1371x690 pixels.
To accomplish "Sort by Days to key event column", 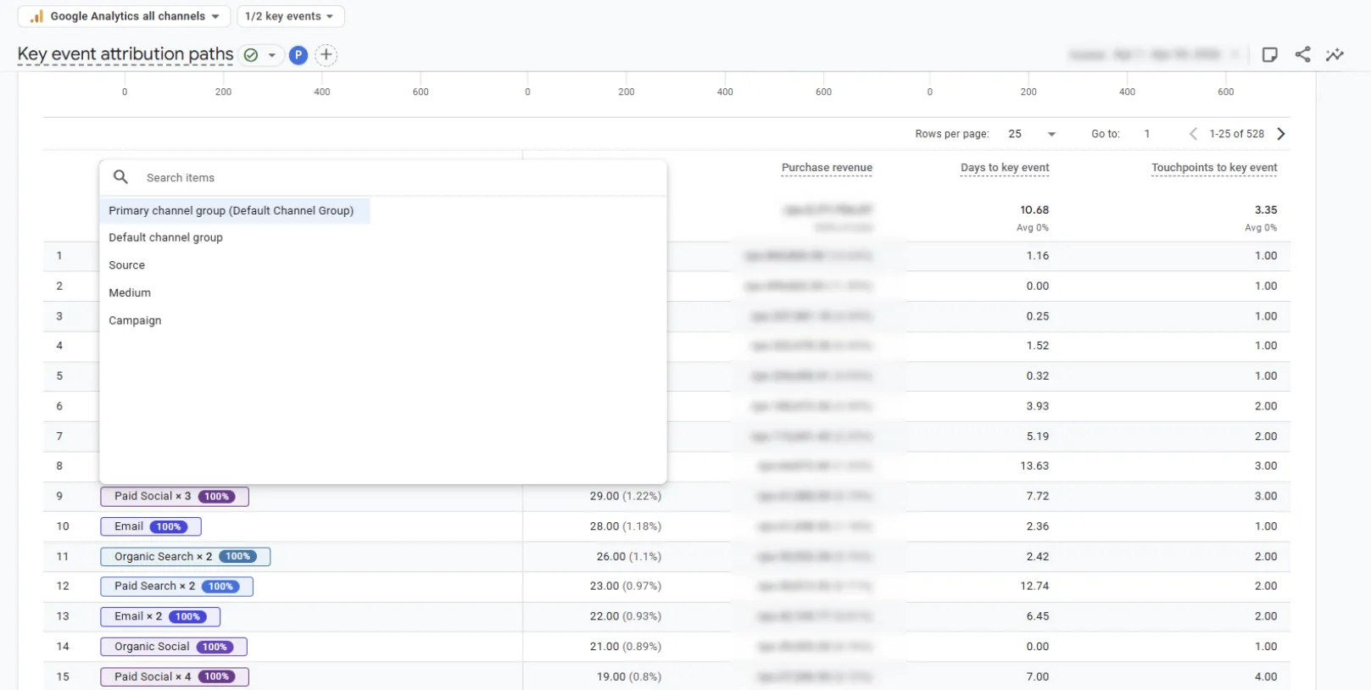I will tap(1005, 168).
